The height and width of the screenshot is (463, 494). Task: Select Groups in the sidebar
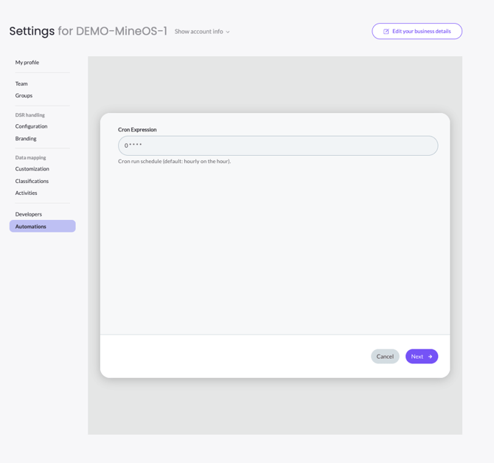[x=24, y=95]
